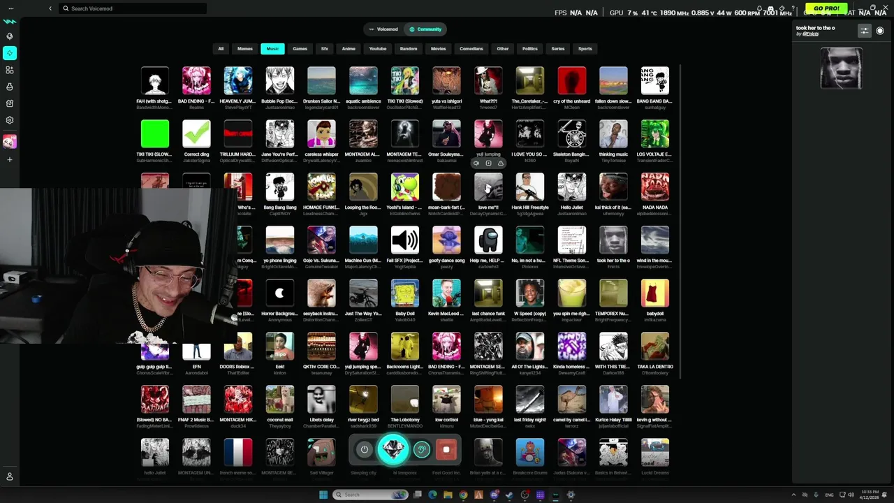The height and width of the screenshot is (503, 894).
Task: Select the Youtube category filter
Action: [378, 49]
